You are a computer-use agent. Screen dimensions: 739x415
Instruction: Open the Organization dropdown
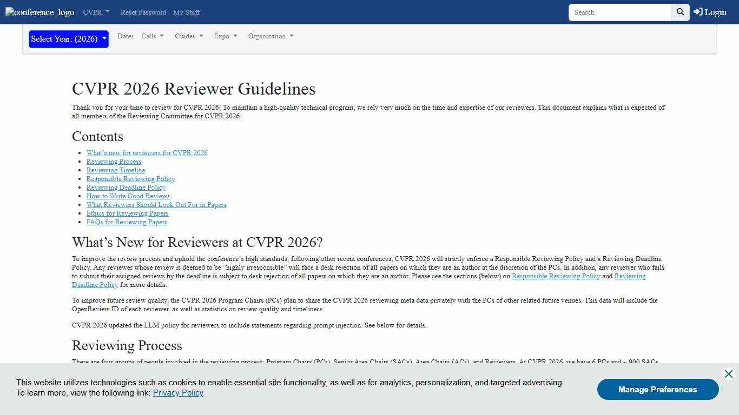[x=270, y=36]
